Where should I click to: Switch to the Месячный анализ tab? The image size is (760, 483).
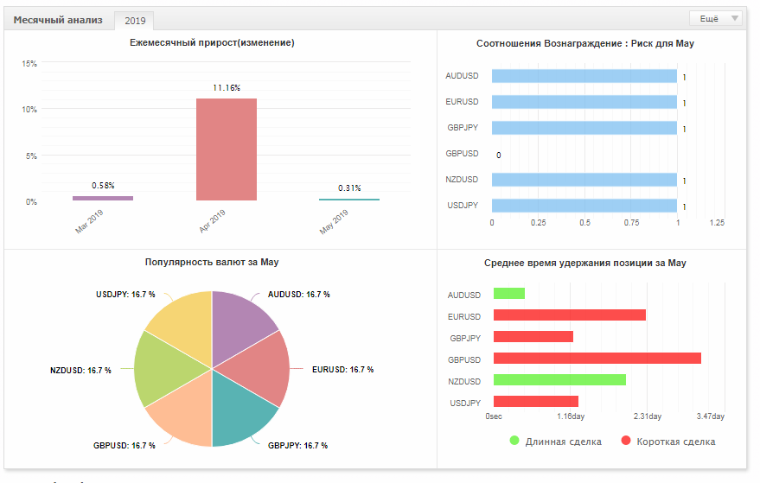[x=58, y=21]
